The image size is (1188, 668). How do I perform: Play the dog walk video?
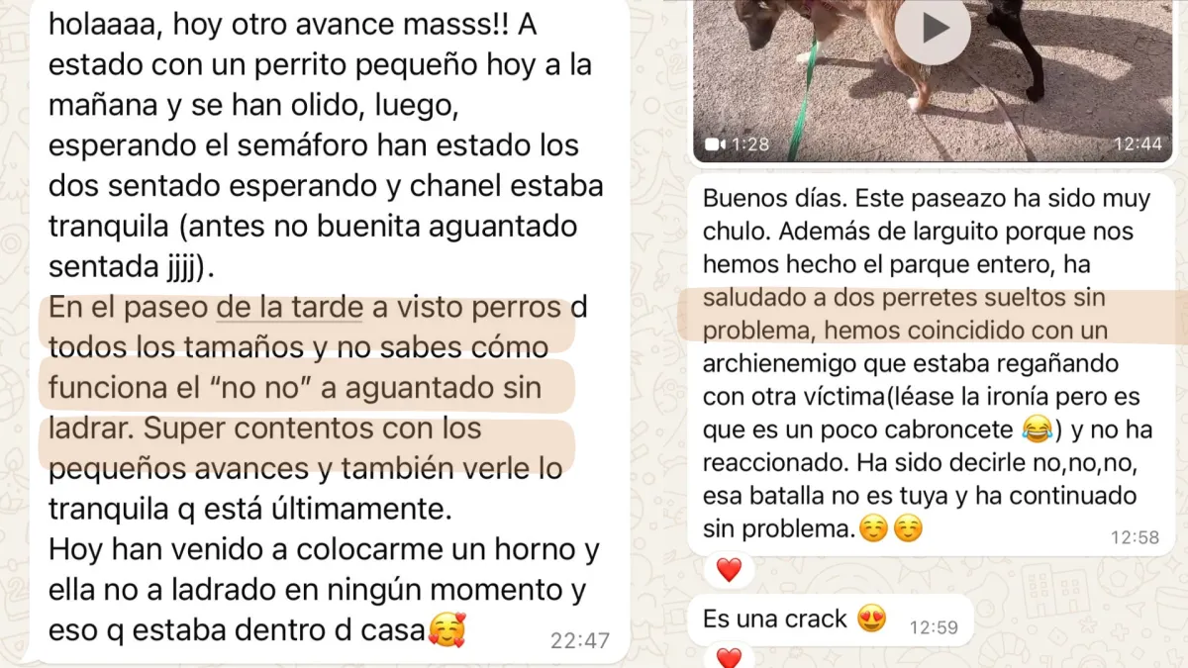coord(935,28)
